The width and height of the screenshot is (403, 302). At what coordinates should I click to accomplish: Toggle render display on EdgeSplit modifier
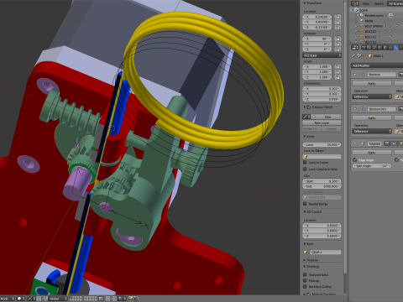[387, 143]
